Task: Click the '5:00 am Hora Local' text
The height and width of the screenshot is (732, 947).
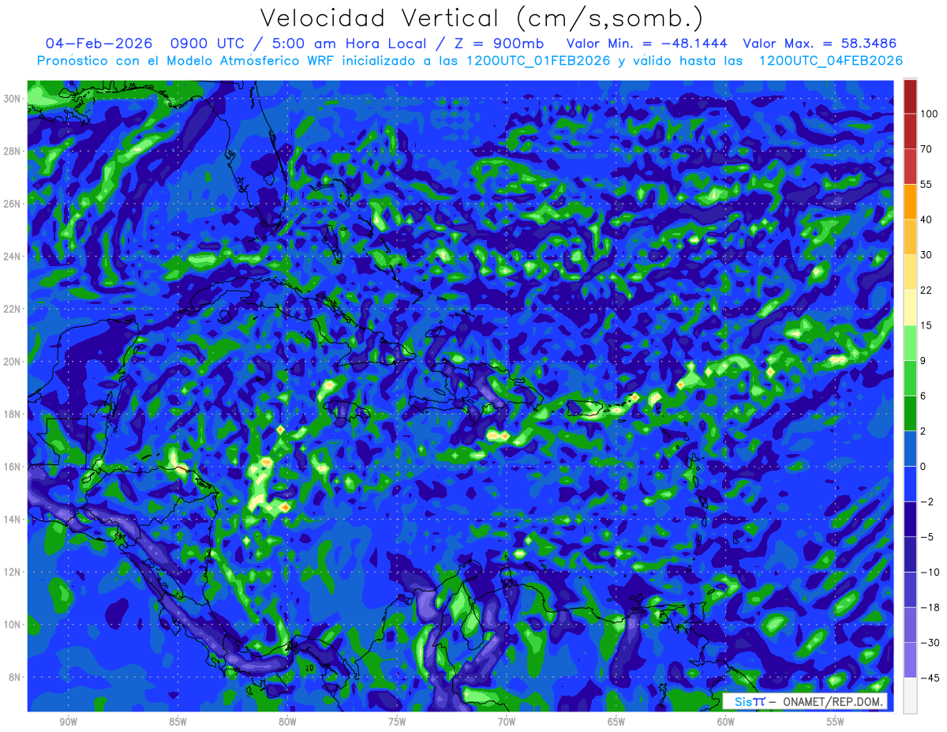Action: [350, 43]
